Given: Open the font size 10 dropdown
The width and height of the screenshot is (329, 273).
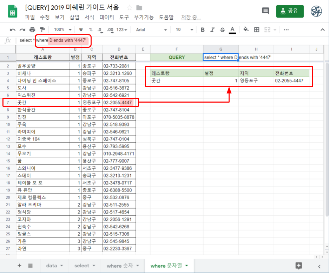Looking at the screenshot, I should pyautogui.click(x=184, y=30).
